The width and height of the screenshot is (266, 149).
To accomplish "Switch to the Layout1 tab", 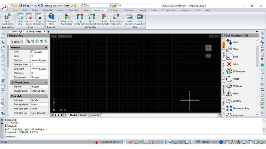I will click(83, 115).
